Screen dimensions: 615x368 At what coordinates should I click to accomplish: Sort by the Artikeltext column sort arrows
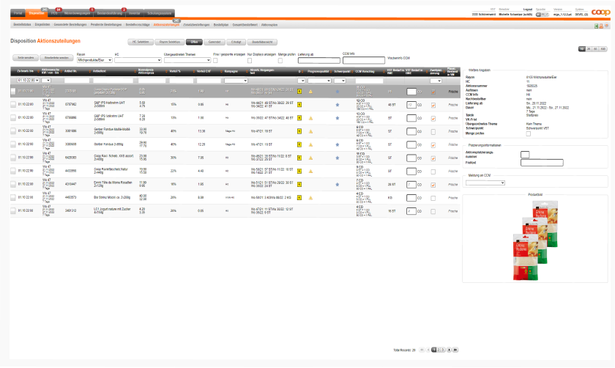[x=135, y=72]
